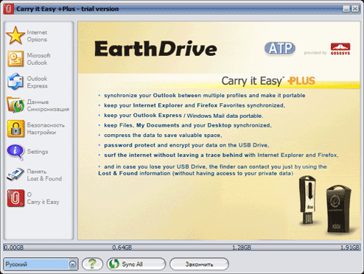This screenshot has height=274, width=364.
Task: Click the Settings info bubble icon
Action: [15, 152]
